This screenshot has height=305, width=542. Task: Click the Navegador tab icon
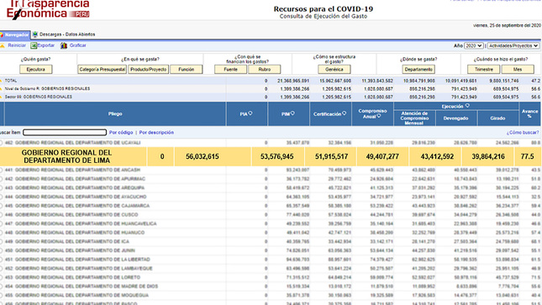2,34
